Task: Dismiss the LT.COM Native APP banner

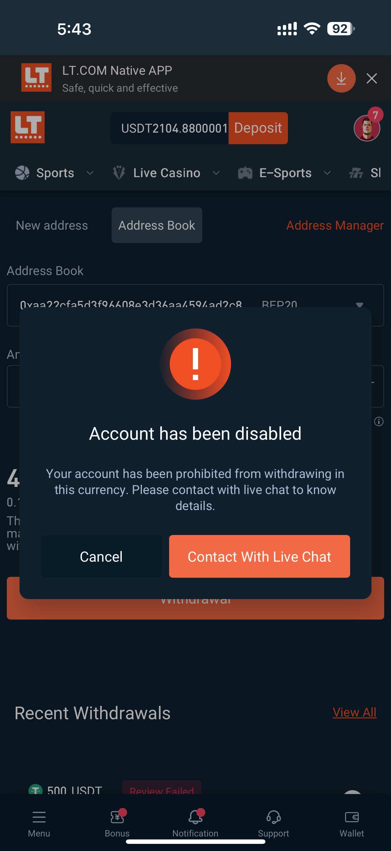Action: click(371, 79)
